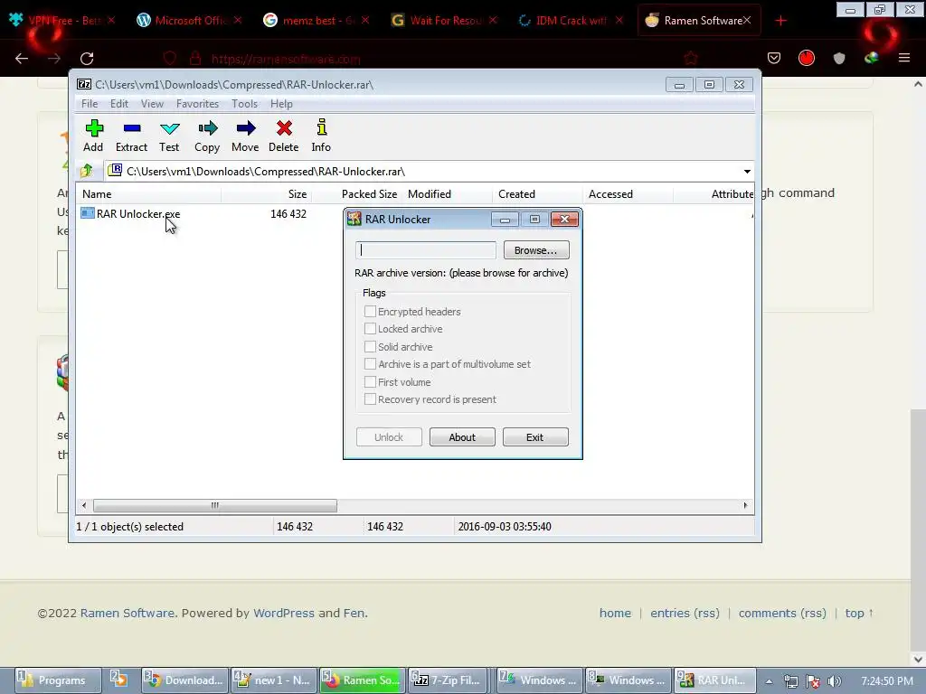Click the Unlock button
Screen dimensions: 926x694
point(389,437)
